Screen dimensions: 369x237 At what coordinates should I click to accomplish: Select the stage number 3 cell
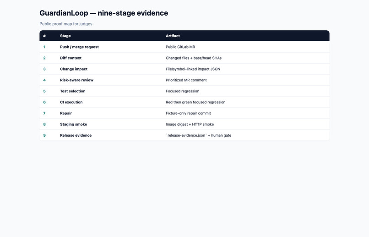click(44, 69)
